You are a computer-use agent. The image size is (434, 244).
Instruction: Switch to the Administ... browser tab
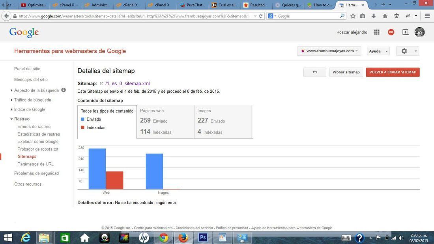97,5
